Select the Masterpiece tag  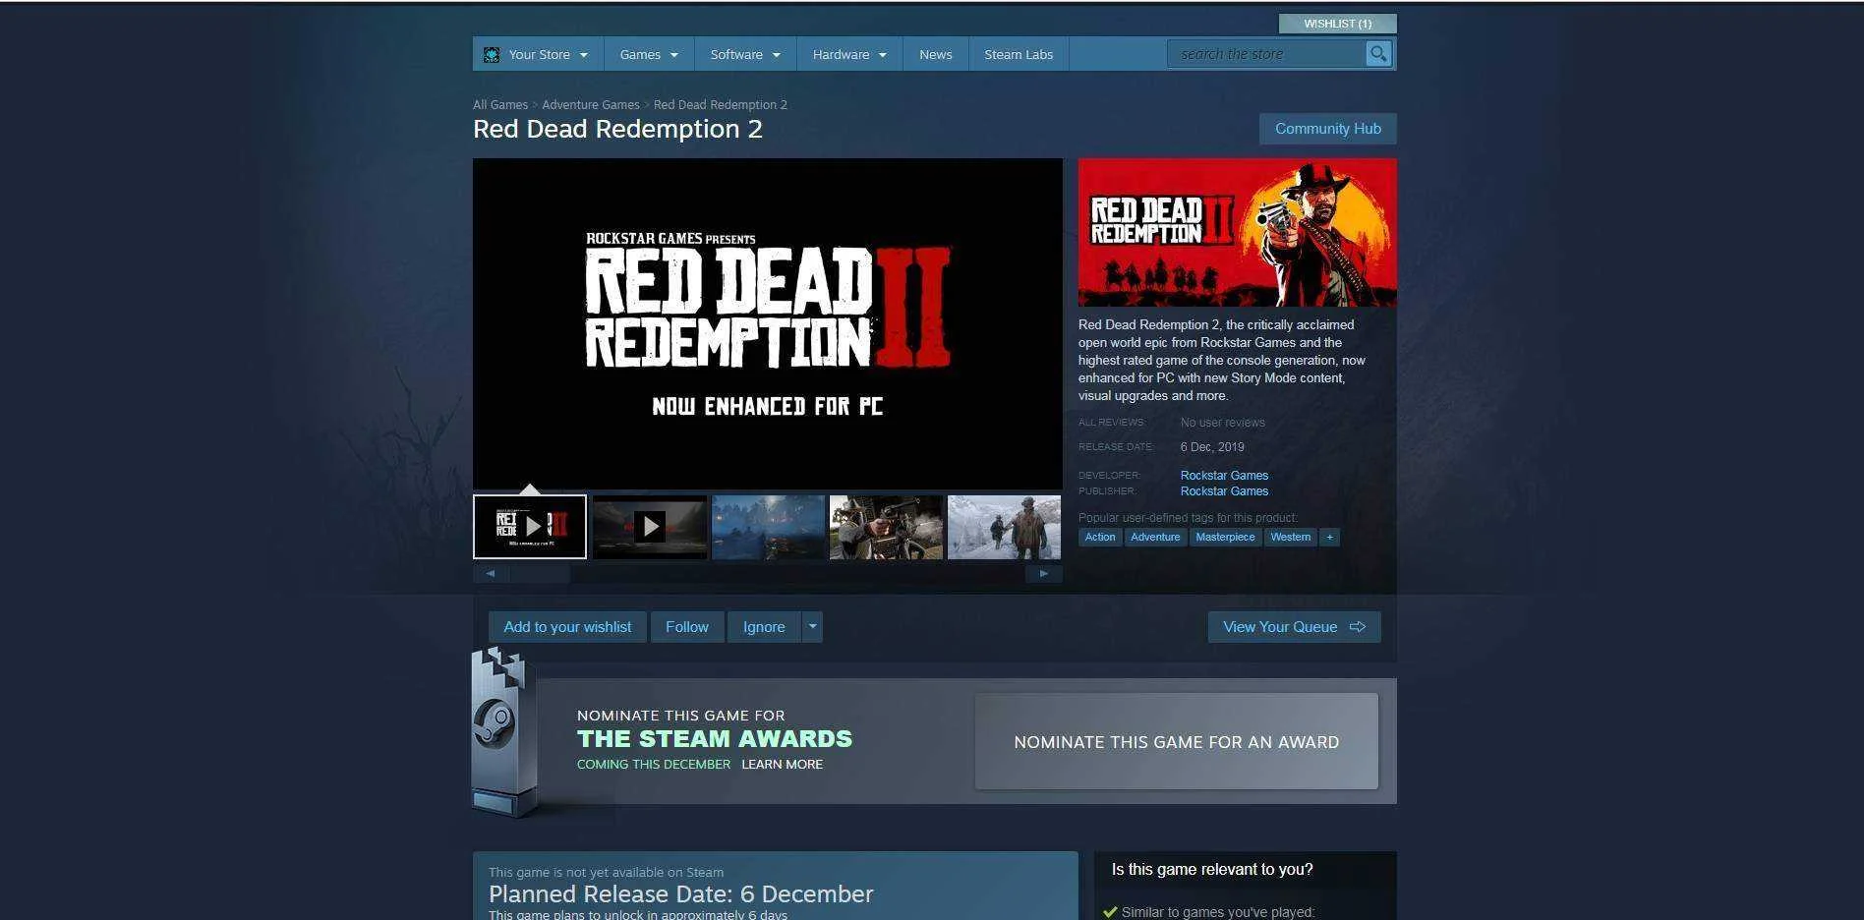click(1225, 538)
